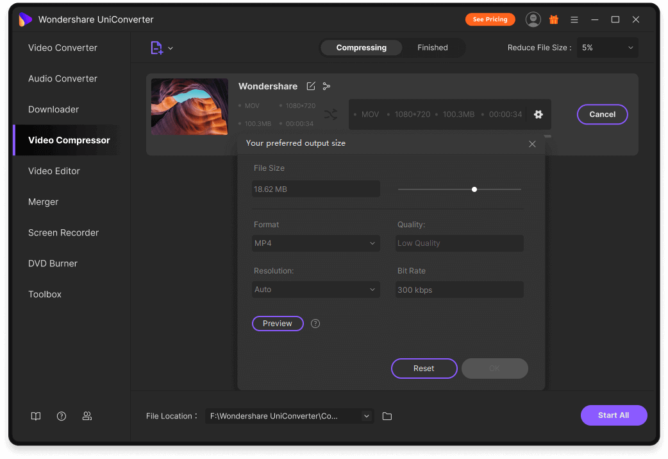Open the Reduce File Size percentage dropdown
Image resolution: width=668 pixels, height=459 pixels.
click(607, 47)
